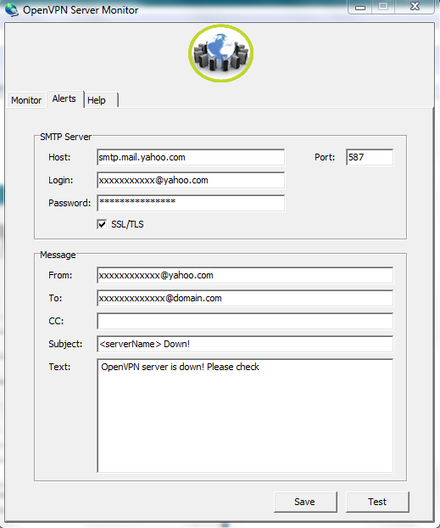Select the SMTP Login field
The width and height of the screenshot is (440, 528).
click(x=191, y=180)
